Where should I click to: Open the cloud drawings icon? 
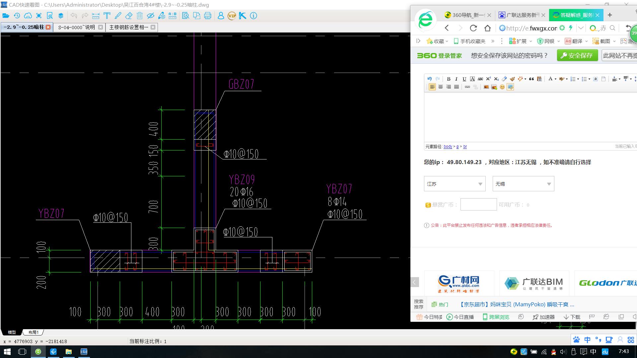click(x=28, y=16)
